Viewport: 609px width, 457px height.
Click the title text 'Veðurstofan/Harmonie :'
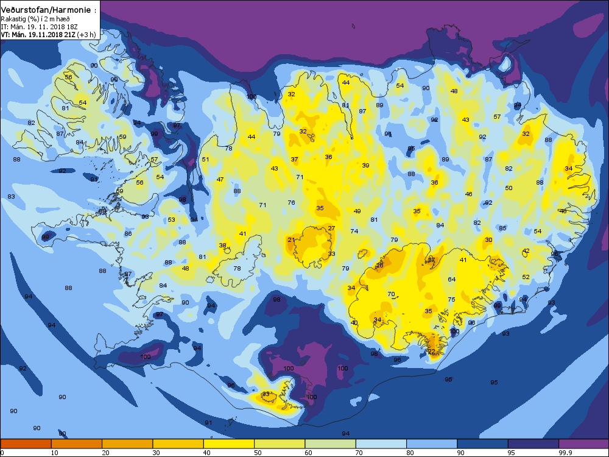coord(49,10)
